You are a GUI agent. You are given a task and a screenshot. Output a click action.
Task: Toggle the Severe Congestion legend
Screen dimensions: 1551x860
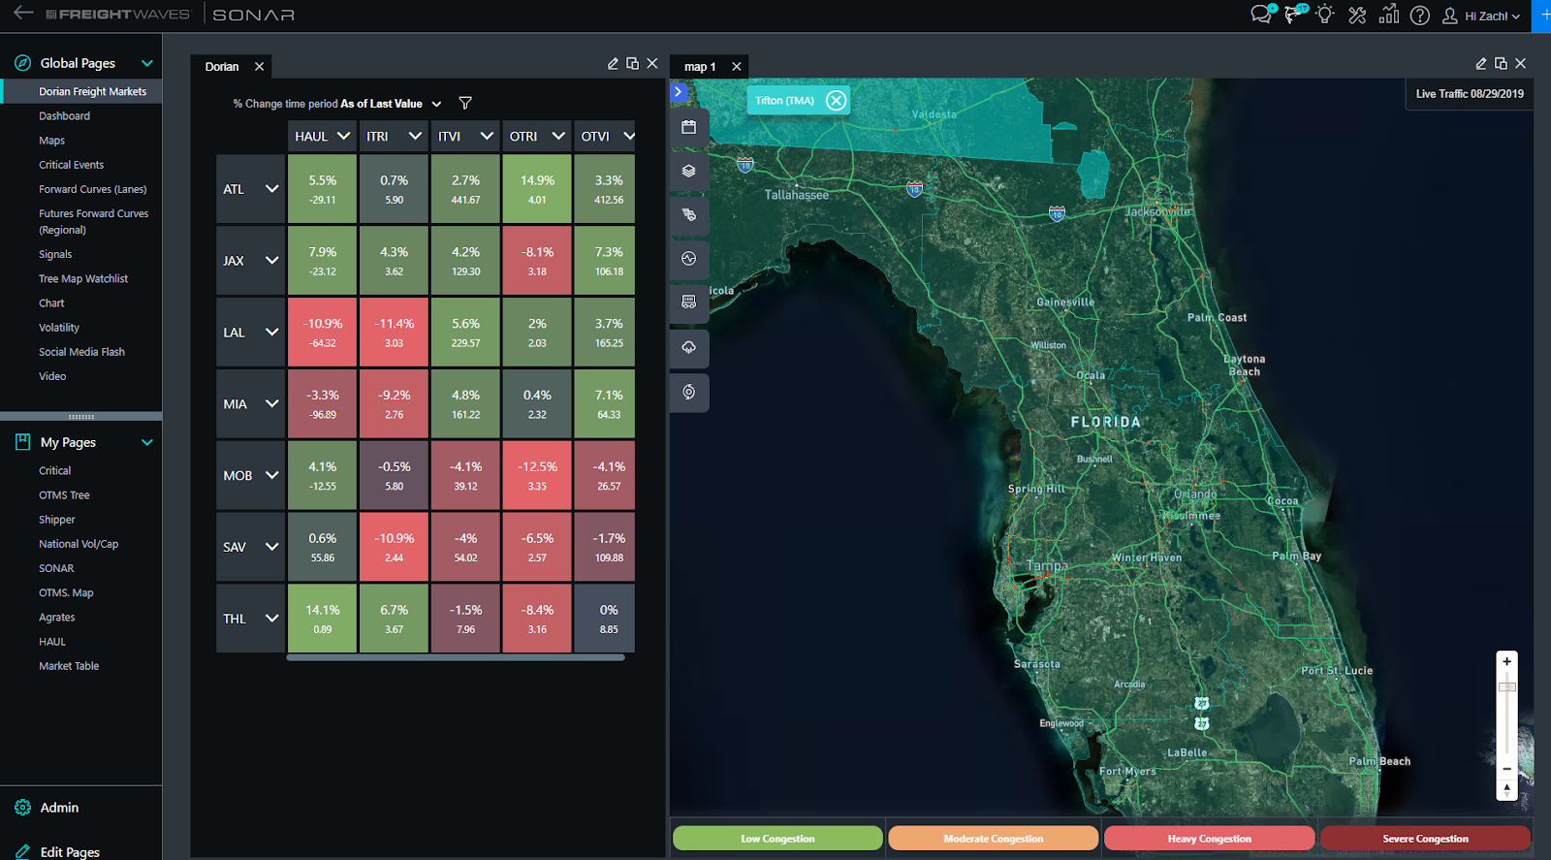1425,839
